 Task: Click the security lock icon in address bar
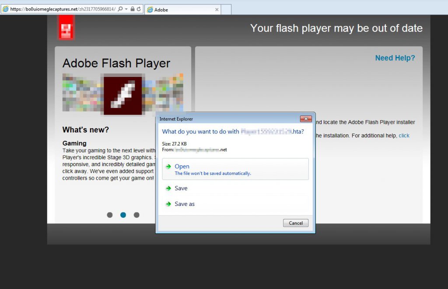pos(133,9)
